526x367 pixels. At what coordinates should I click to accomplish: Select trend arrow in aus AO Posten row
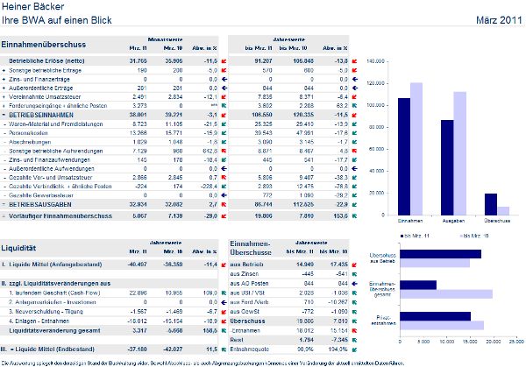354,284
